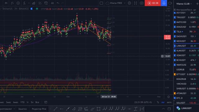Maximize the bottom panel

pos(169,109)
